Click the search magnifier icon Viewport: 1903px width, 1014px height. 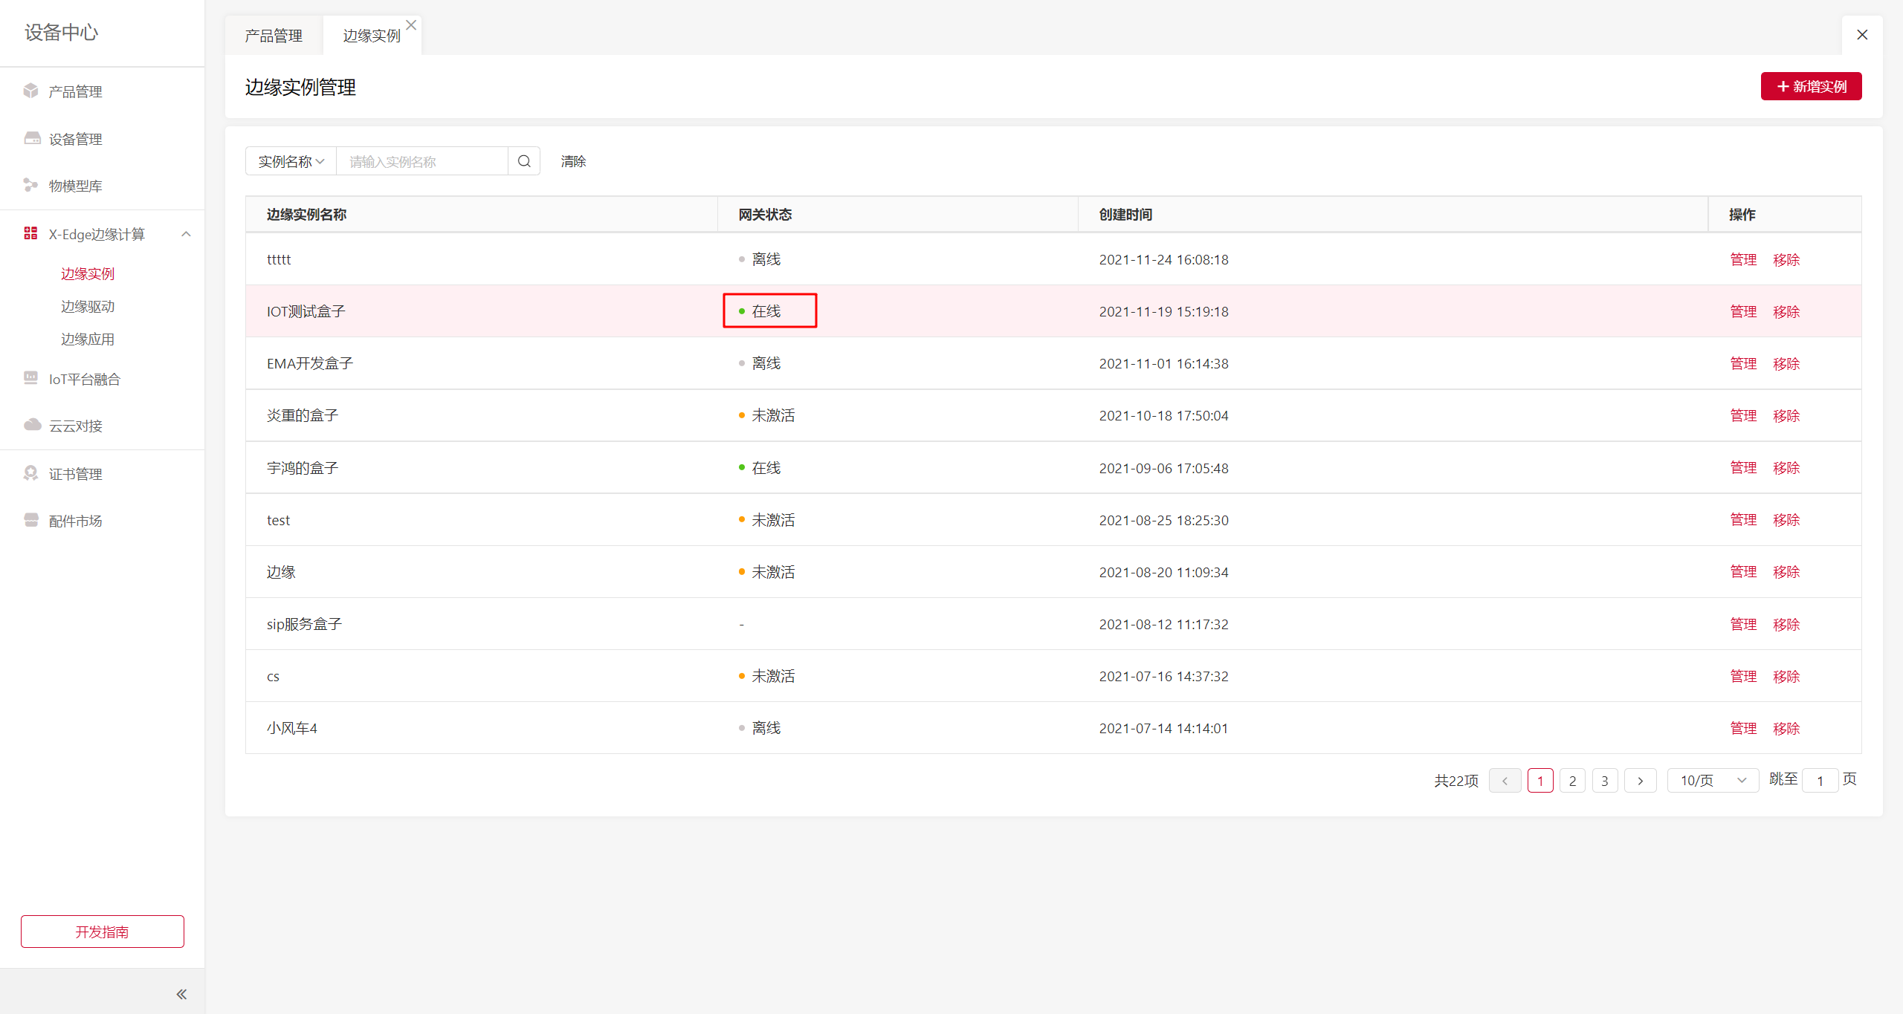tap(524, 161)
